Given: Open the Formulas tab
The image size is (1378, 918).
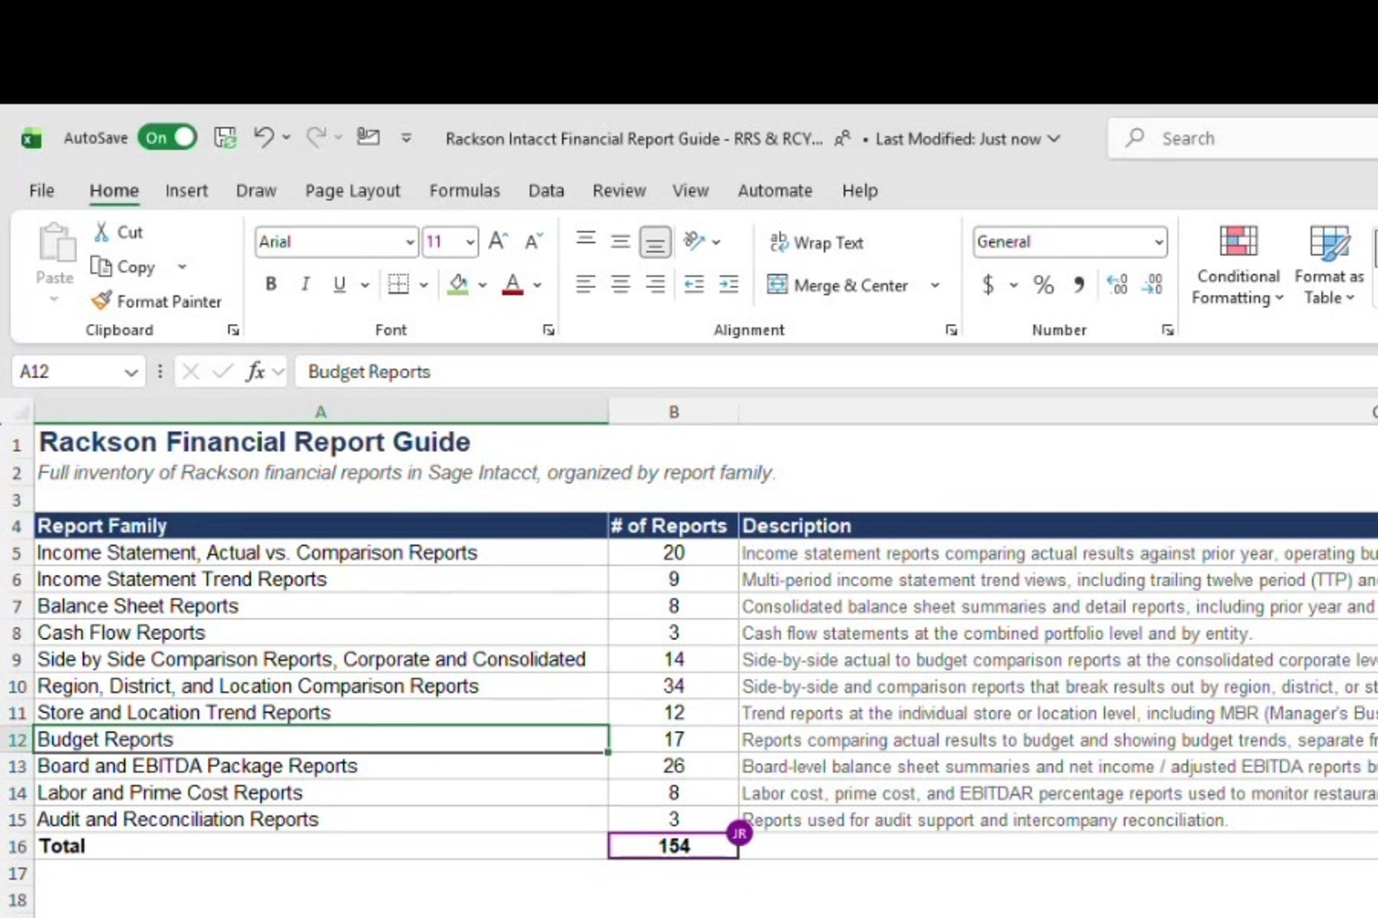Looking at the screenshot, I should tap(464, 190).
